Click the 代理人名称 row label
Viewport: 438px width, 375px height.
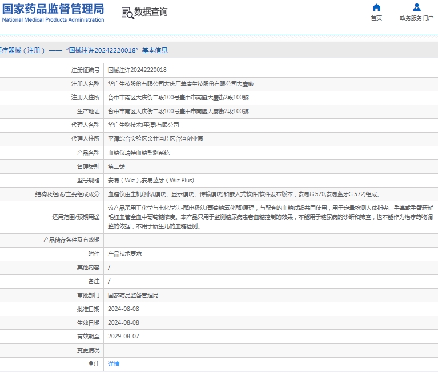coord(85,125)
